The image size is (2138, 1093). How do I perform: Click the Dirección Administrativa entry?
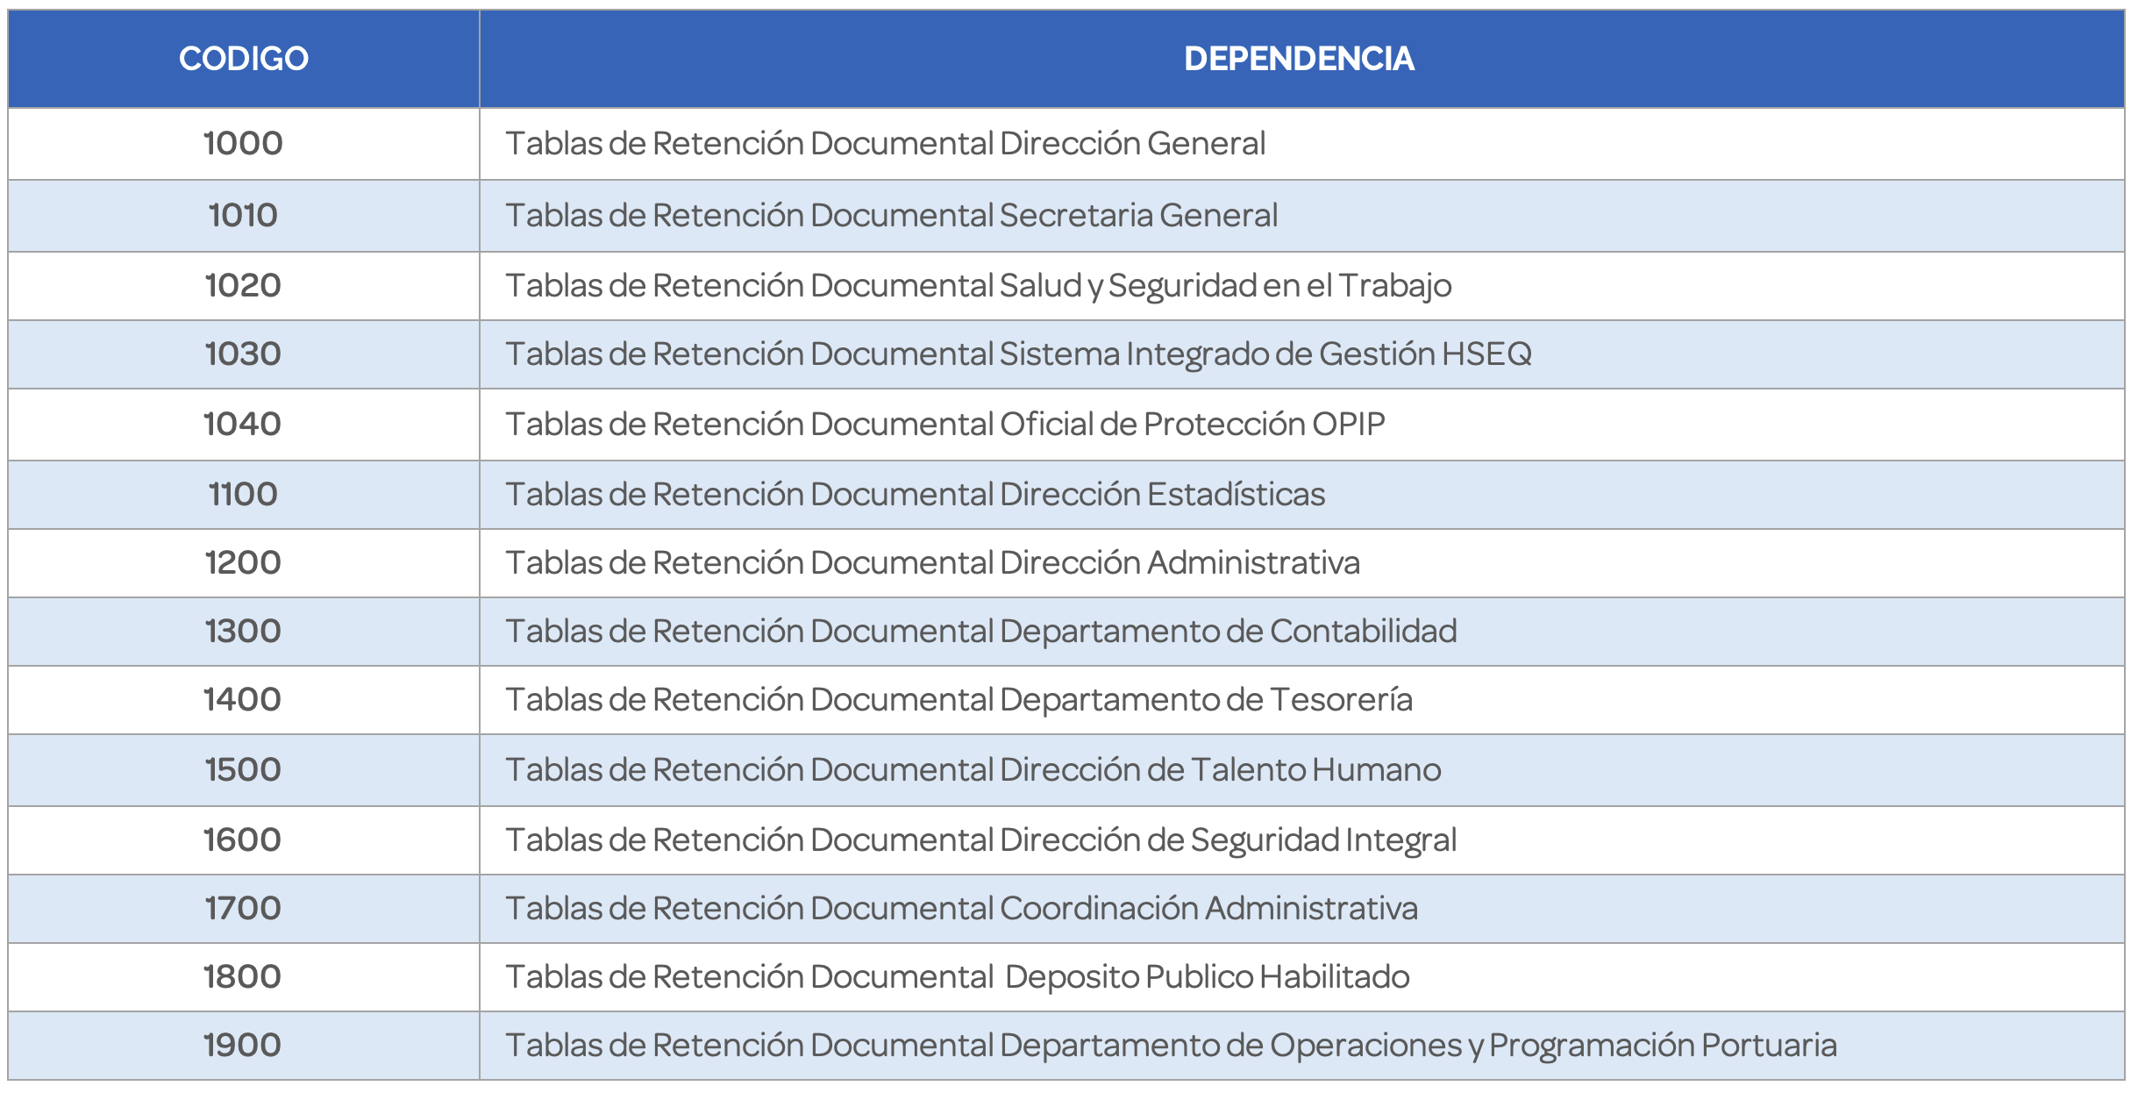click(x=933, y=563)
